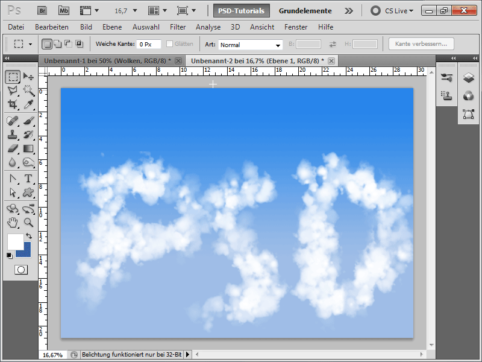The width and height of the screenshot is (482, 362).
Task: Click the Kante verbessern button
Action: pyautogui.click(x=421, y=43)
